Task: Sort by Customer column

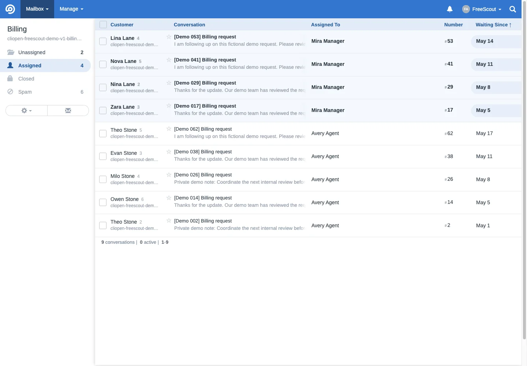Action: click(122, 25)
